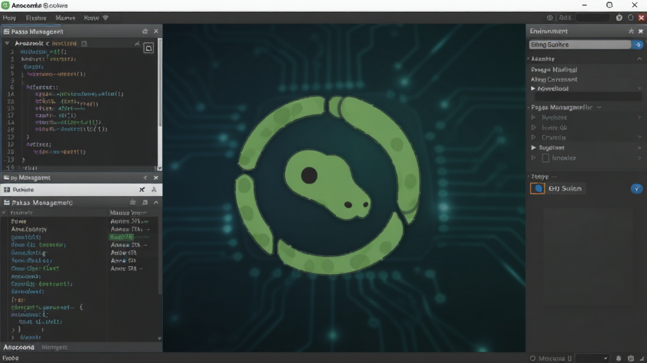The height and width of the screenshot is (363, 647).
Task: Click the X on the Pathiete row
Action: click(142, 189)
